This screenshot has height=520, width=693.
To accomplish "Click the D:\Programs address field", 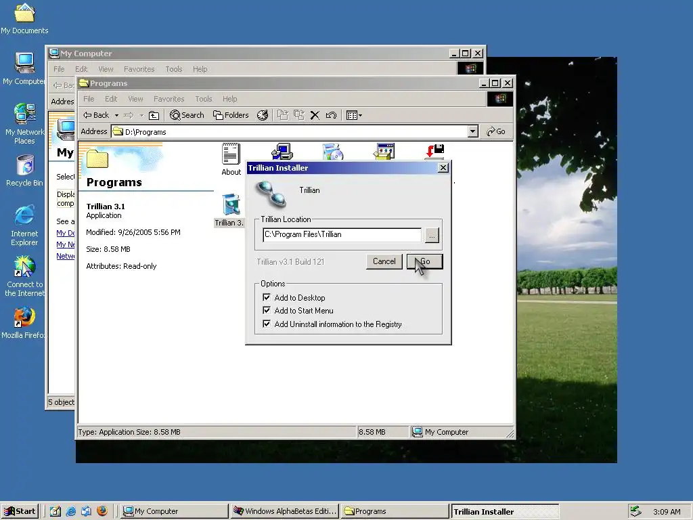I will click(x=290, y=132).
